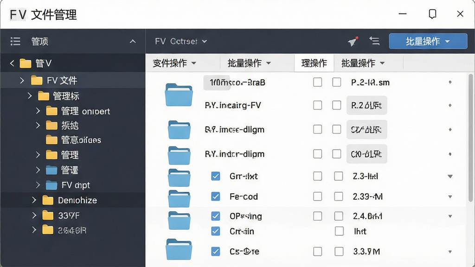Uncheck the OPssing checkbox
Image resolution: width=475 pixels, height=267 pixels.
[x=215, y=216]
